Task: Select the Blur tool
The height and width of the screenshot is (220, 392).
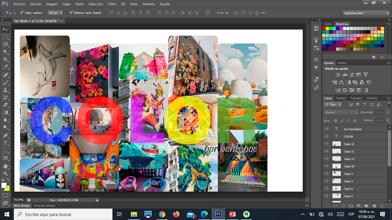Action: 6,120
